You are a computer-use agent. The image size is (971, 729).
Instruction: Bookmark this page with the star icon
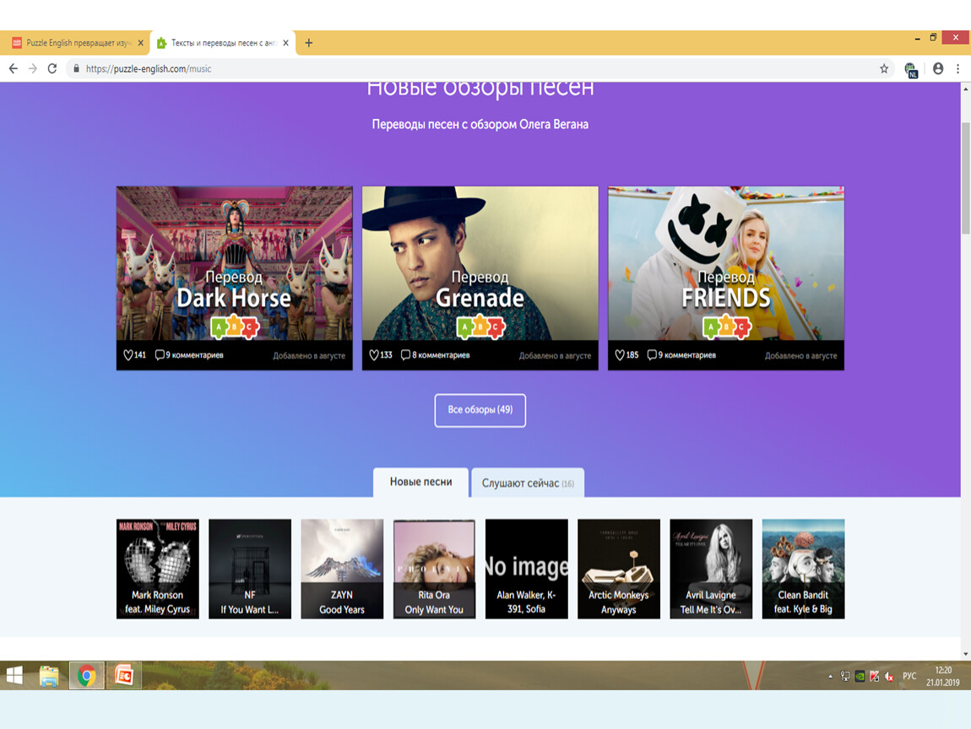884,69
